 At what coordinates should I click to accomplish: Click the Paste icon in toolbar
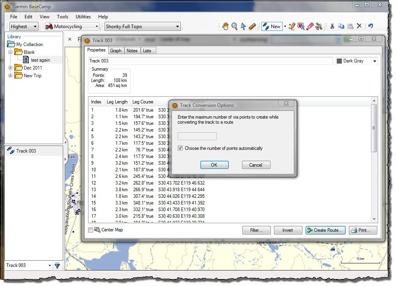(350, 26)
